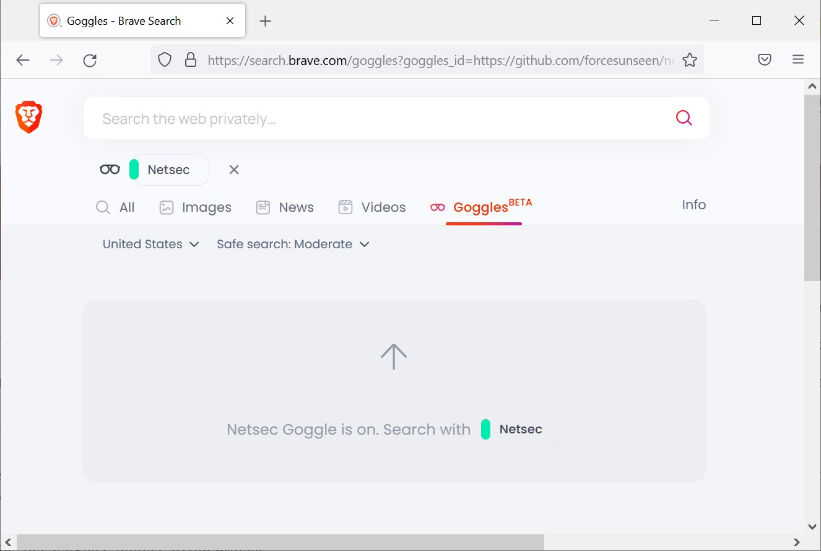Click the vertical scrollbar down arrow

click(813, 526)
